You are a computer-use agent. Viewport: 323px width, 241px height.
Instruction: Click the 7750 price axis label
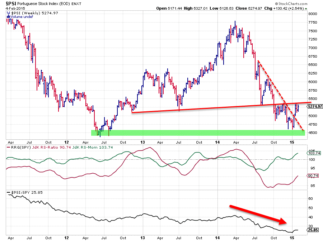tap(313, 23)
